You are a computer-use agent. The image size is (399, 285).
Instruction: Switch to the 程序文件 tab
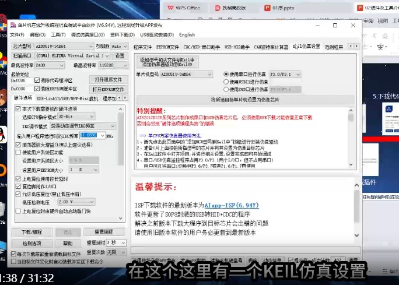pos(142,47)
